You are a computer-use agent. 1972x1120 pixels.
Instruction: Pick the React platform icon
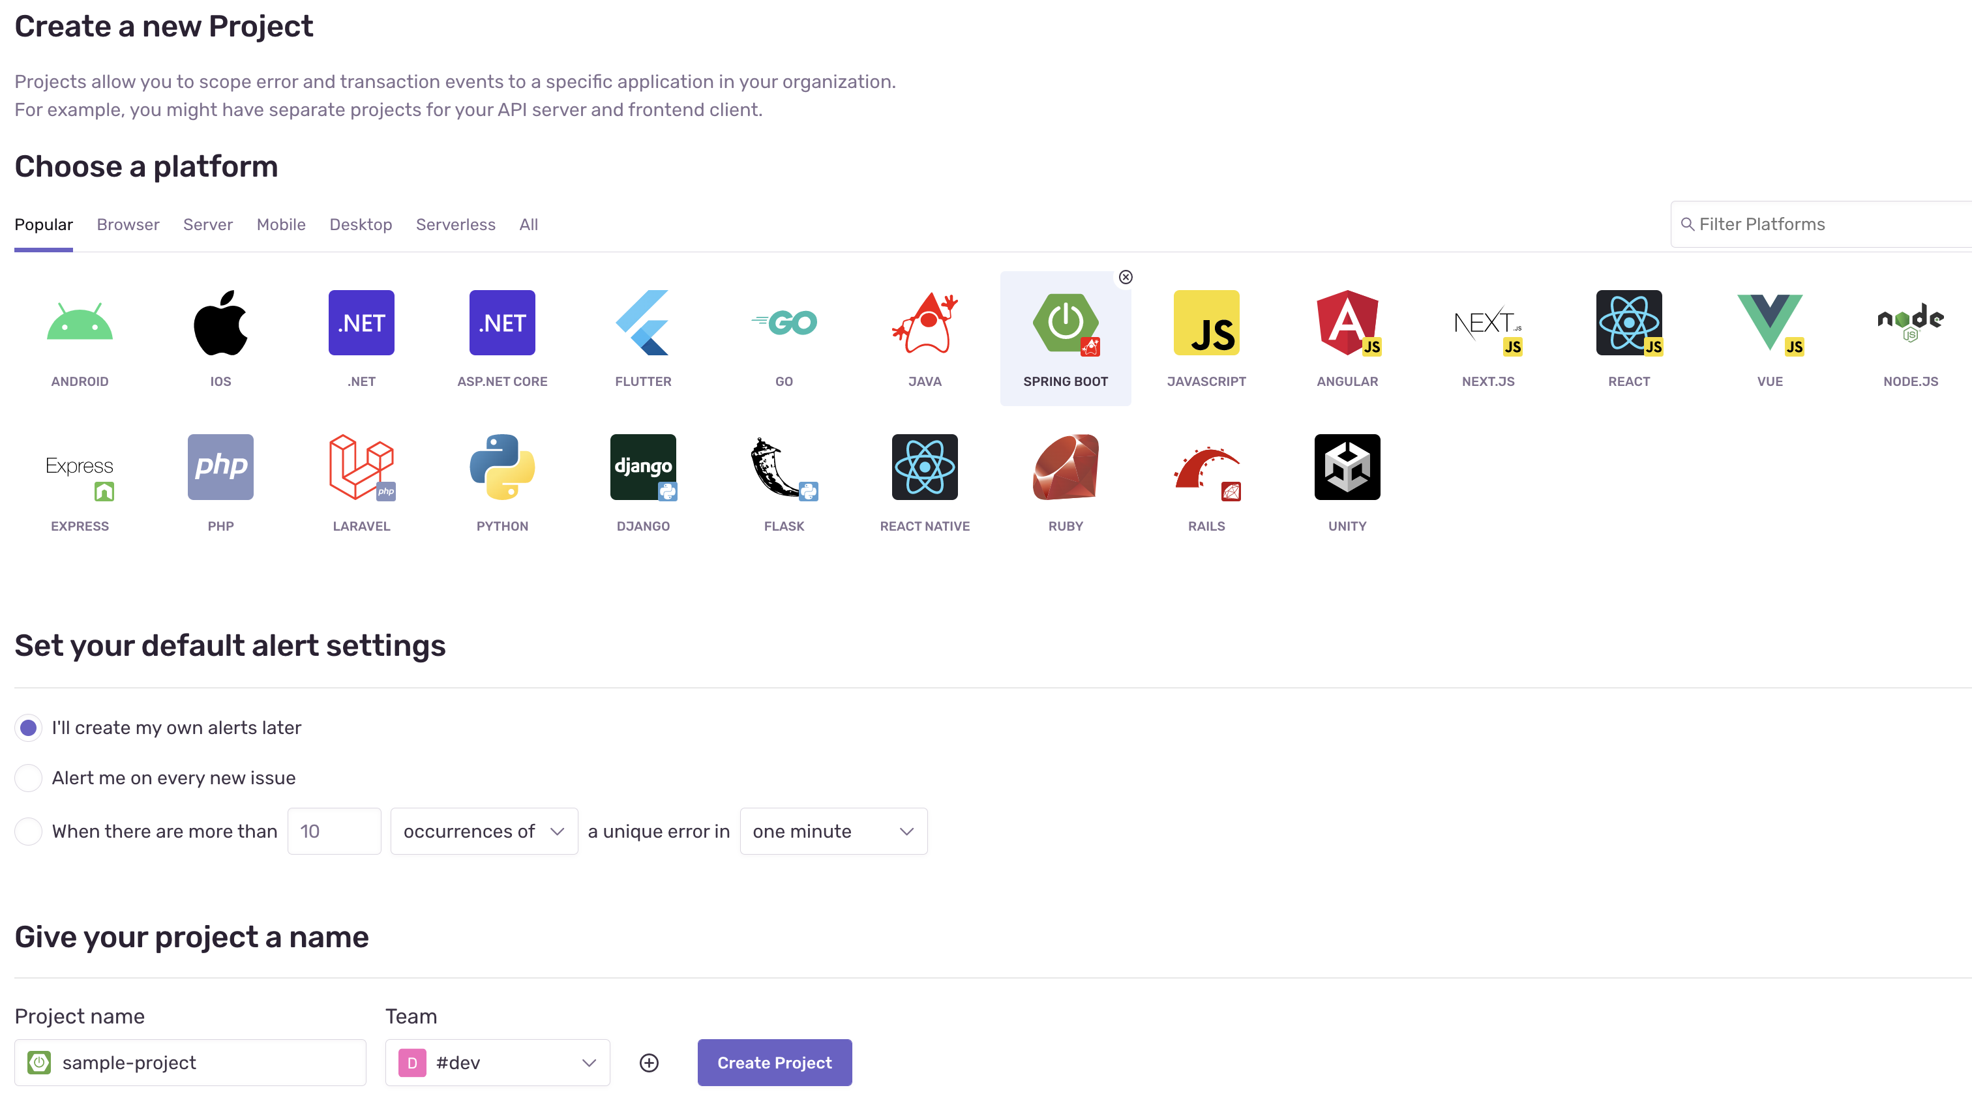(1628, 322)
